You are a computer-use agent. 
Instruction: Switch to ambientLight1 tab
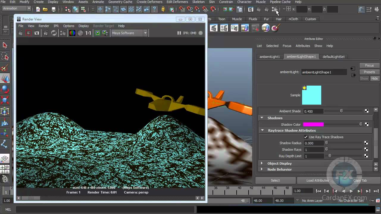pos(270,57)
